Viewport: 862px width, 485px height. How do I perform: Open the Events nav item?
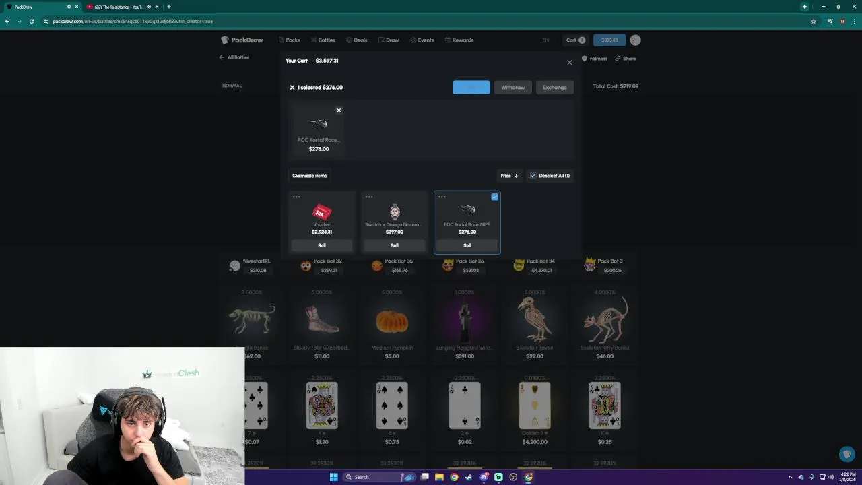click(x=422, y=40)
